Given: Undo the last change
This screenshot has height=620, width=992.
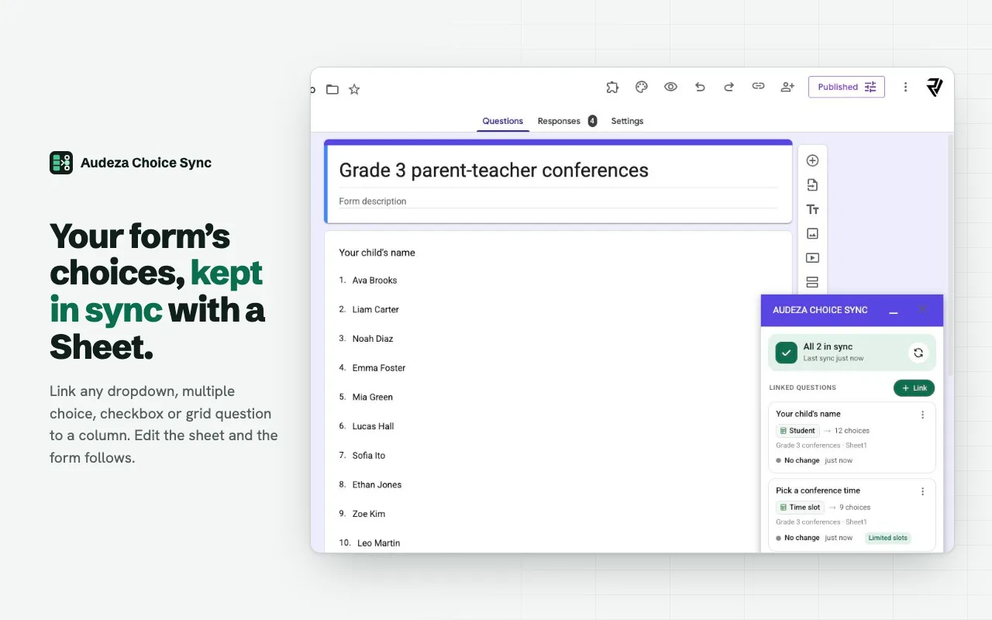Looking at the screenshot, I should [700, 88].
